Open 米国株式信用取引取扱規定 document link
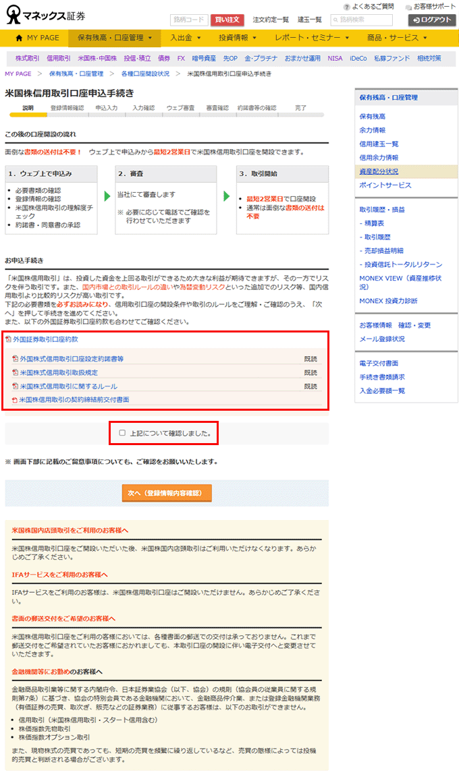The height and width of the screenshot is (783, 459). pyautogui.click(x=59, y=373)
